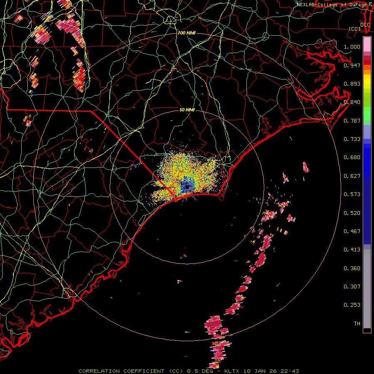
Task: Click the 10 JAN 26 date in caption
Action: pos(260,371)
